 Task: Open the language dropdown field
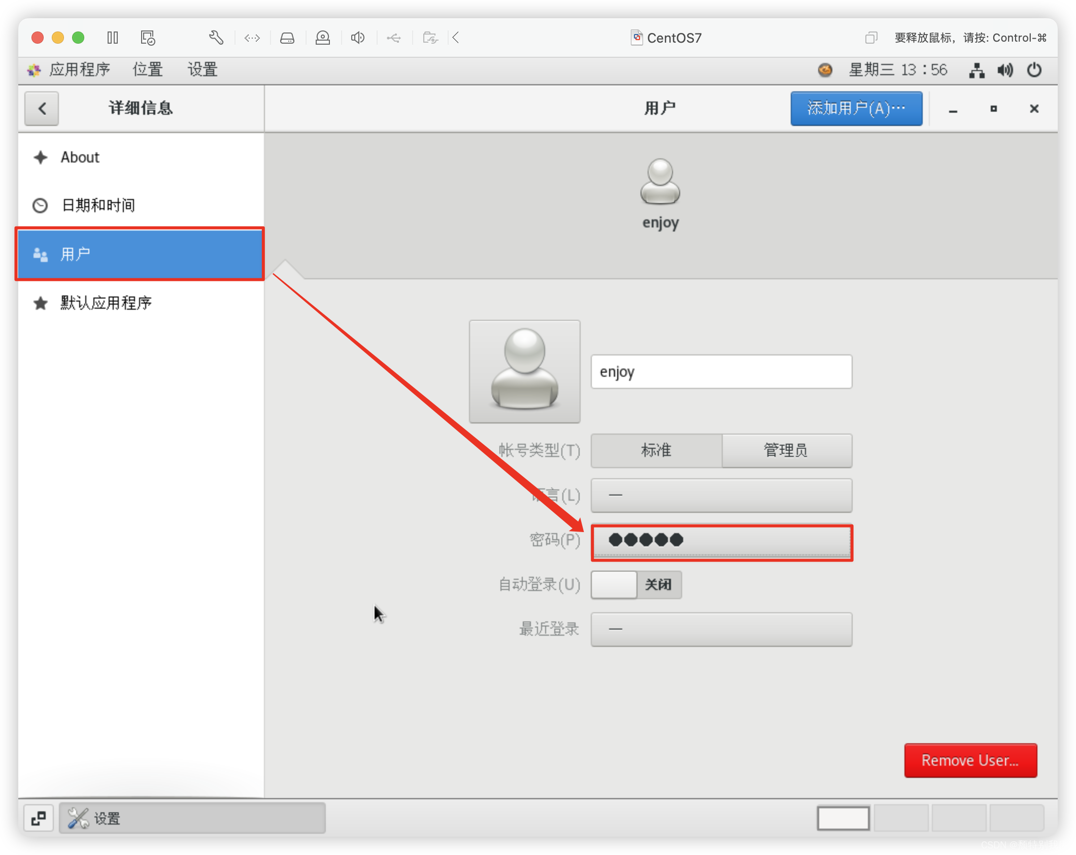pyautogui.click(x=721, y=495)
